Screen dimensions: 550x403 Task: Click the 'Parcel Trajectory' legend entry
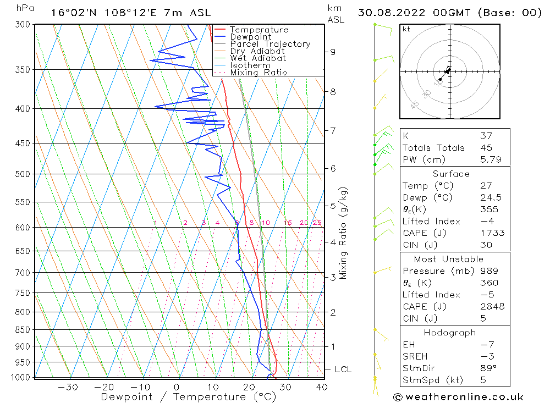pyautogui.click(x=271, y=44)
